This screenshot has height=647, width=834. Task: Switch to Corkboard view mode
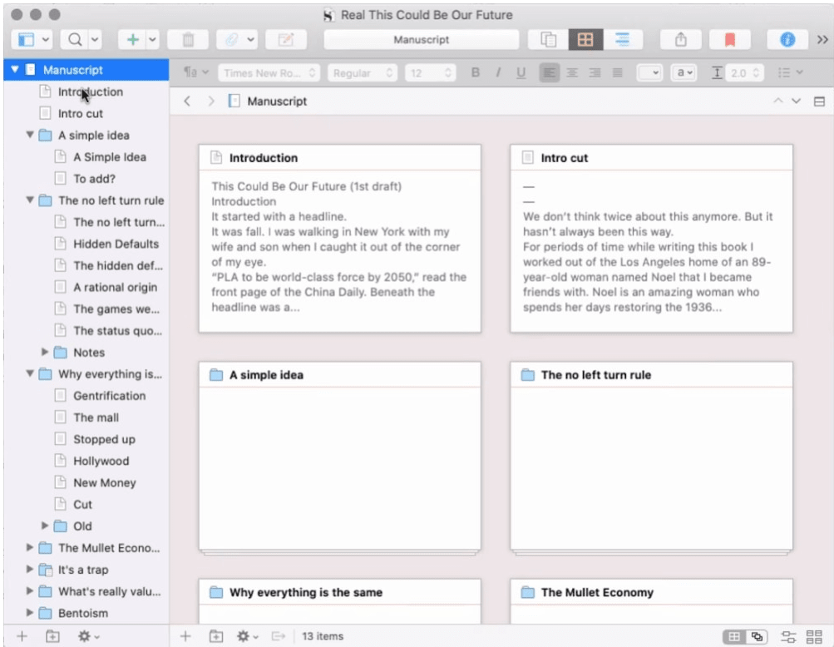tap(585, 40)
